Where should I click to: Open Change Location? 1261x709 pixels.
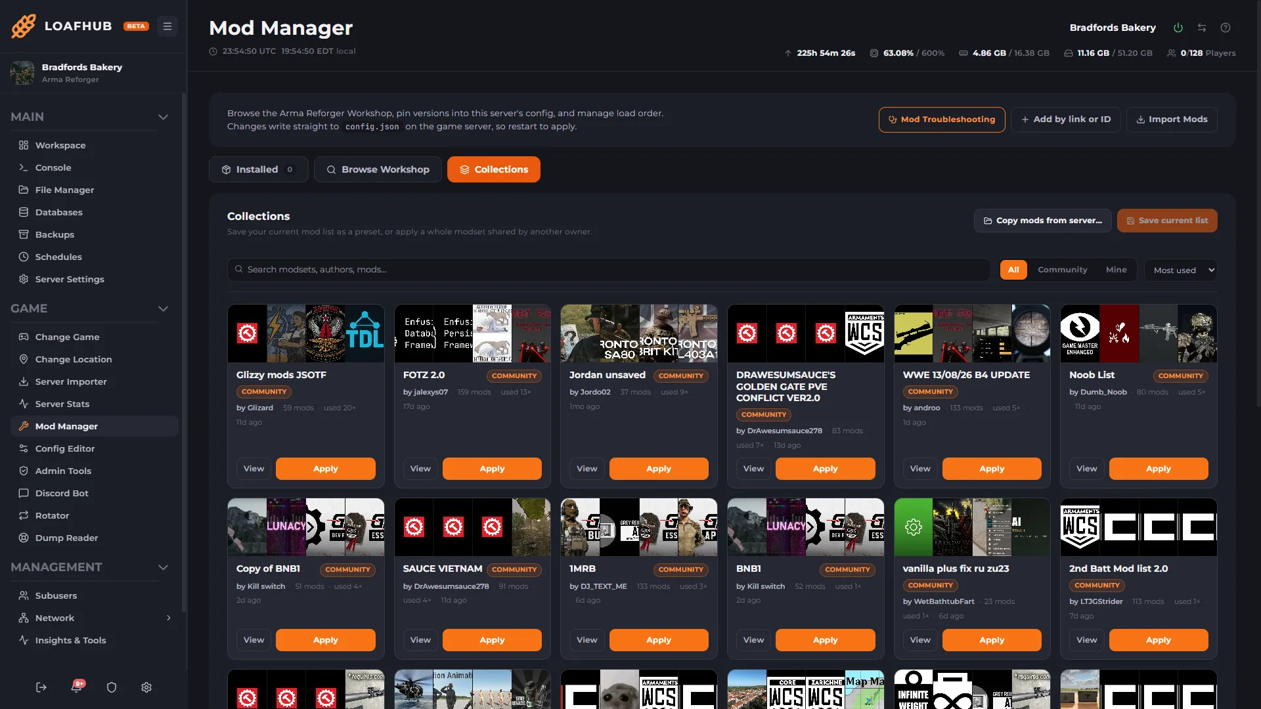click(x=95, y=359)
